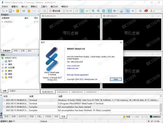Switch to the USDCHF,H1 chart tab

(x=62, y=92)
